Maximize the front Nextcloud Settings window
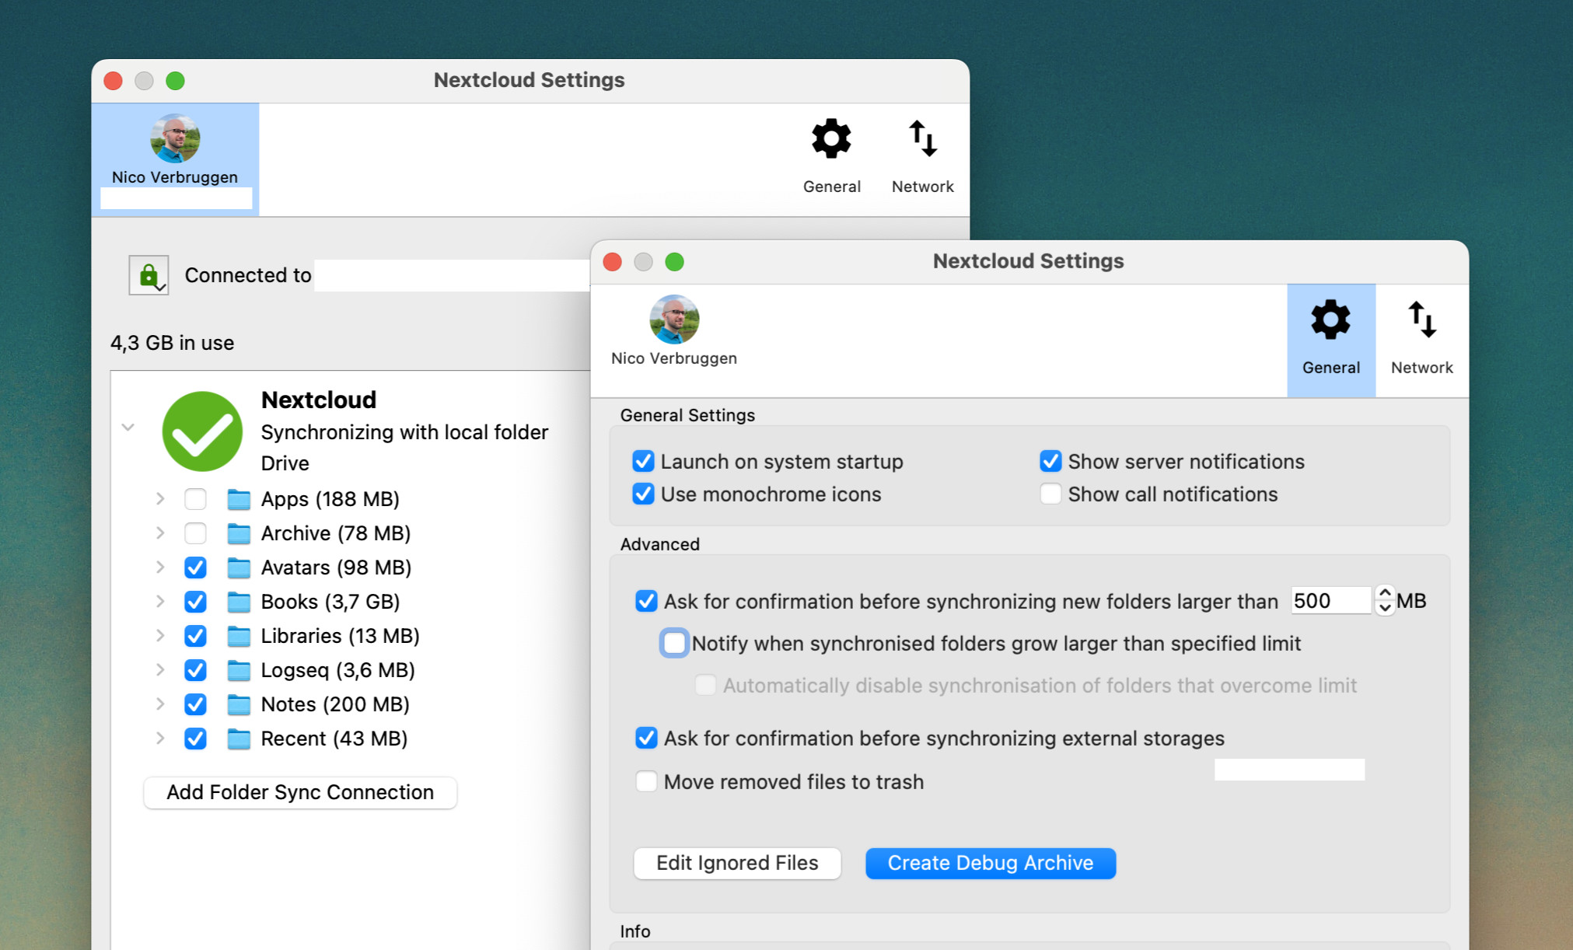Screen dimensions: 1573x950 (x=675, y=262)
